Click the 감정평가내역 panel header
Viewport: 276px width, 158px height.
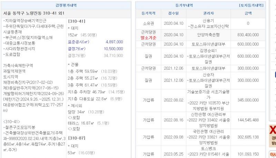pos(66,6)
